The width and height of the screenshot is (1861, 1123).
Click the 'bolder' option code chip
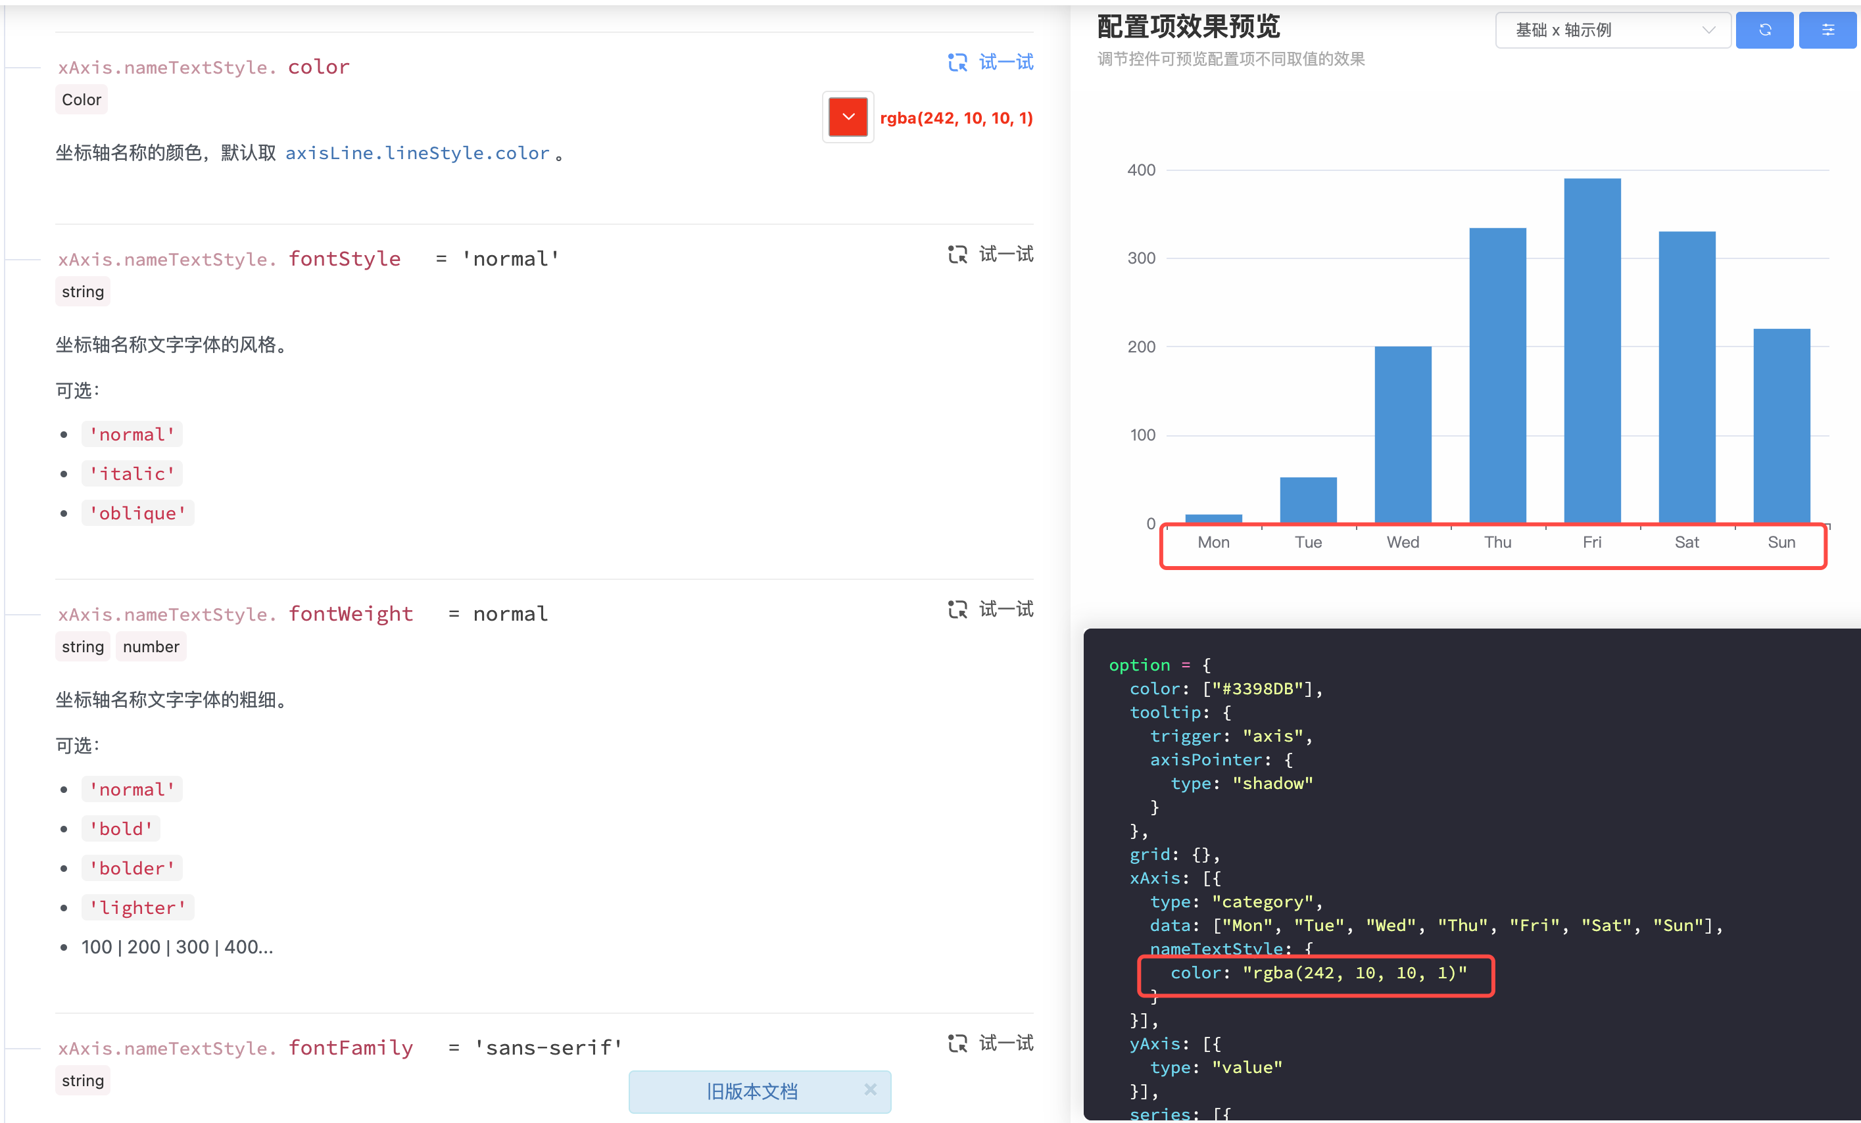click(x=132, y=867)
